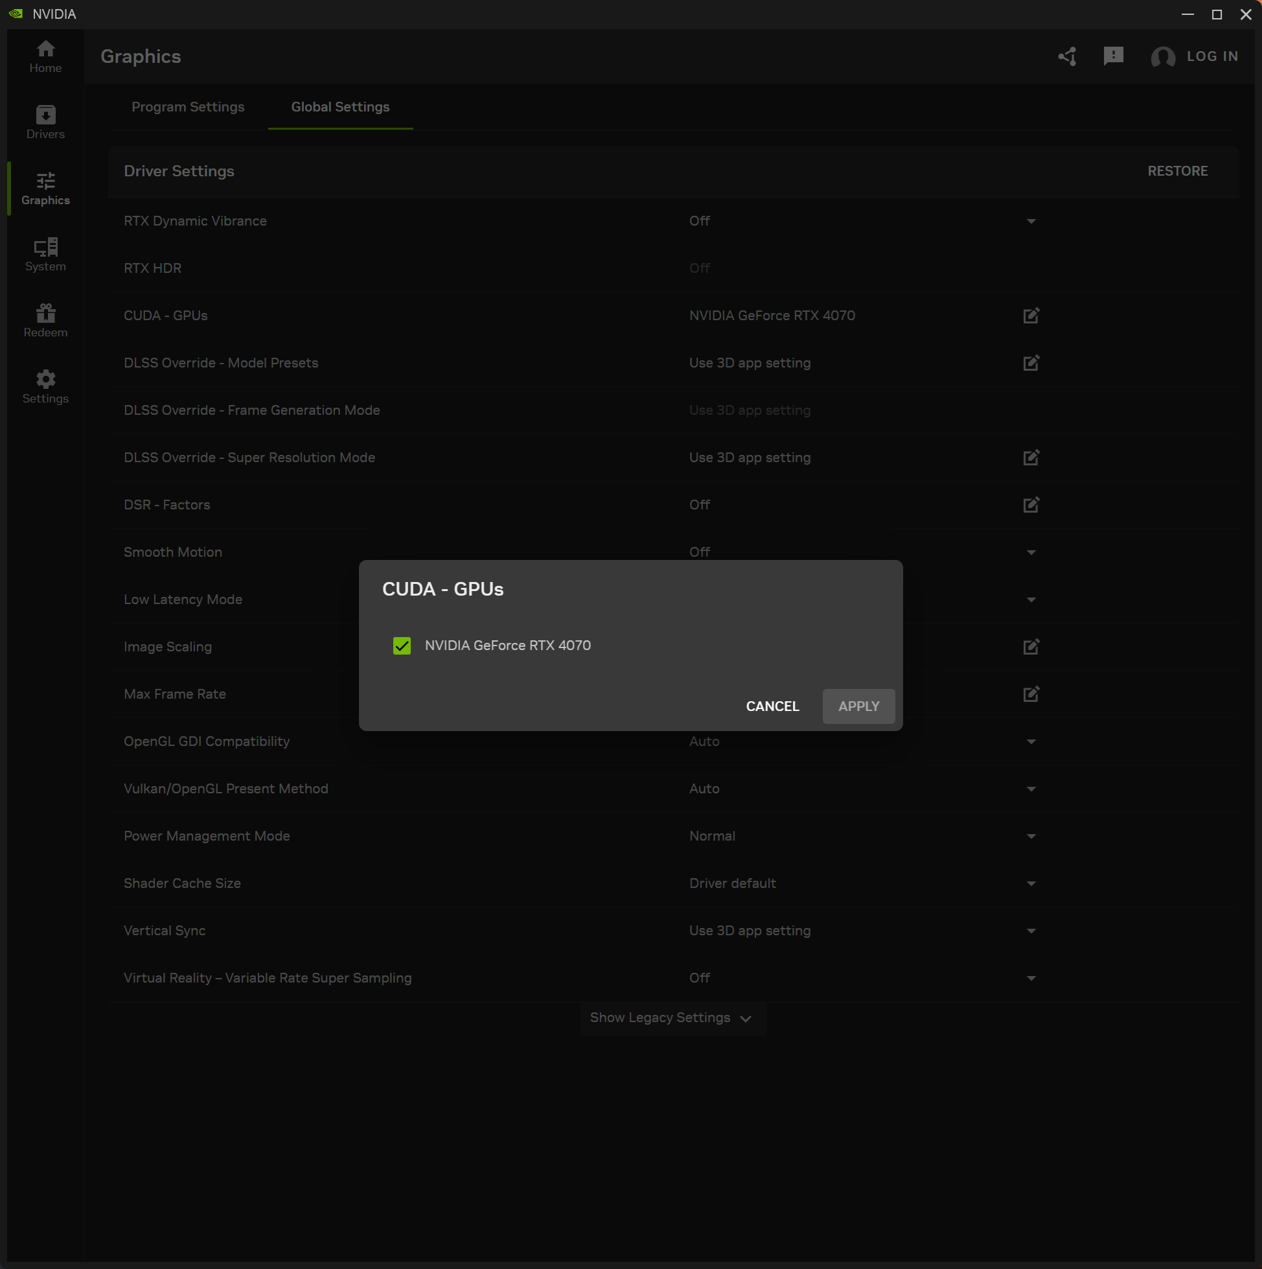1262x1269 pixels.
Task: Click the share icon in header
Action: (x=1067, y=56)
